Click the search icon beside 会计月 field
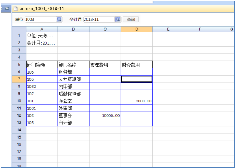This screenshot has width=235, height=168. click(x=117, y=19)
